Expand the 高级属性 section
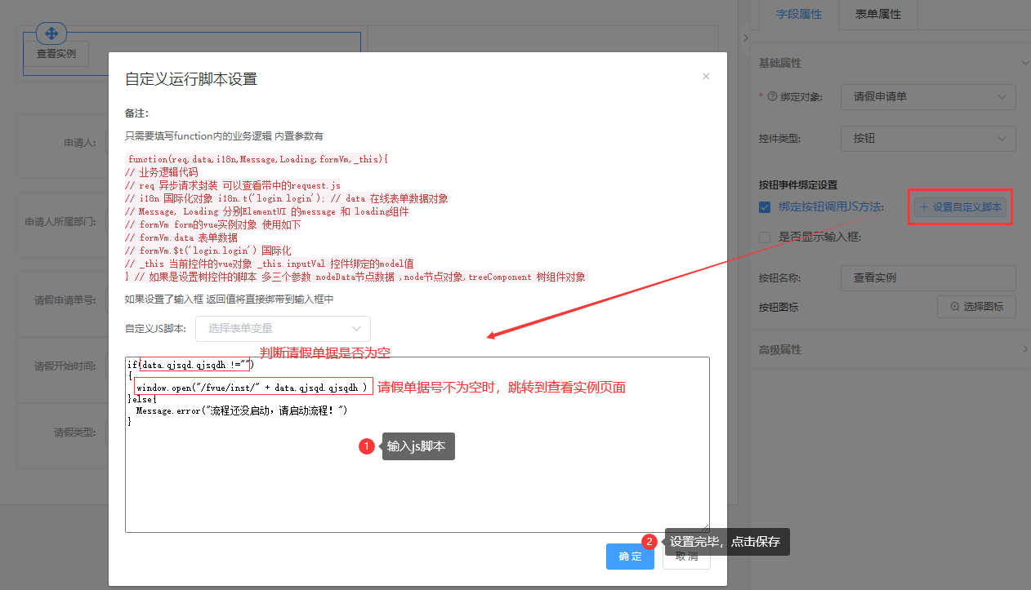Image resolution: width=1031 pixels, height=590 pixels. 1024,349
